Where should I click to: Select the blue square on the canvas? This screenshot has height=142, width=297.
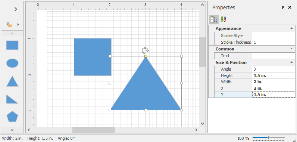click(x=93, y=57)
